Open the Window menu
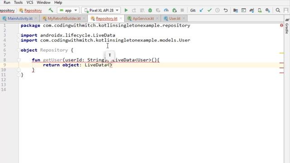The image size is (290, 163). click(x=43, y=2)
